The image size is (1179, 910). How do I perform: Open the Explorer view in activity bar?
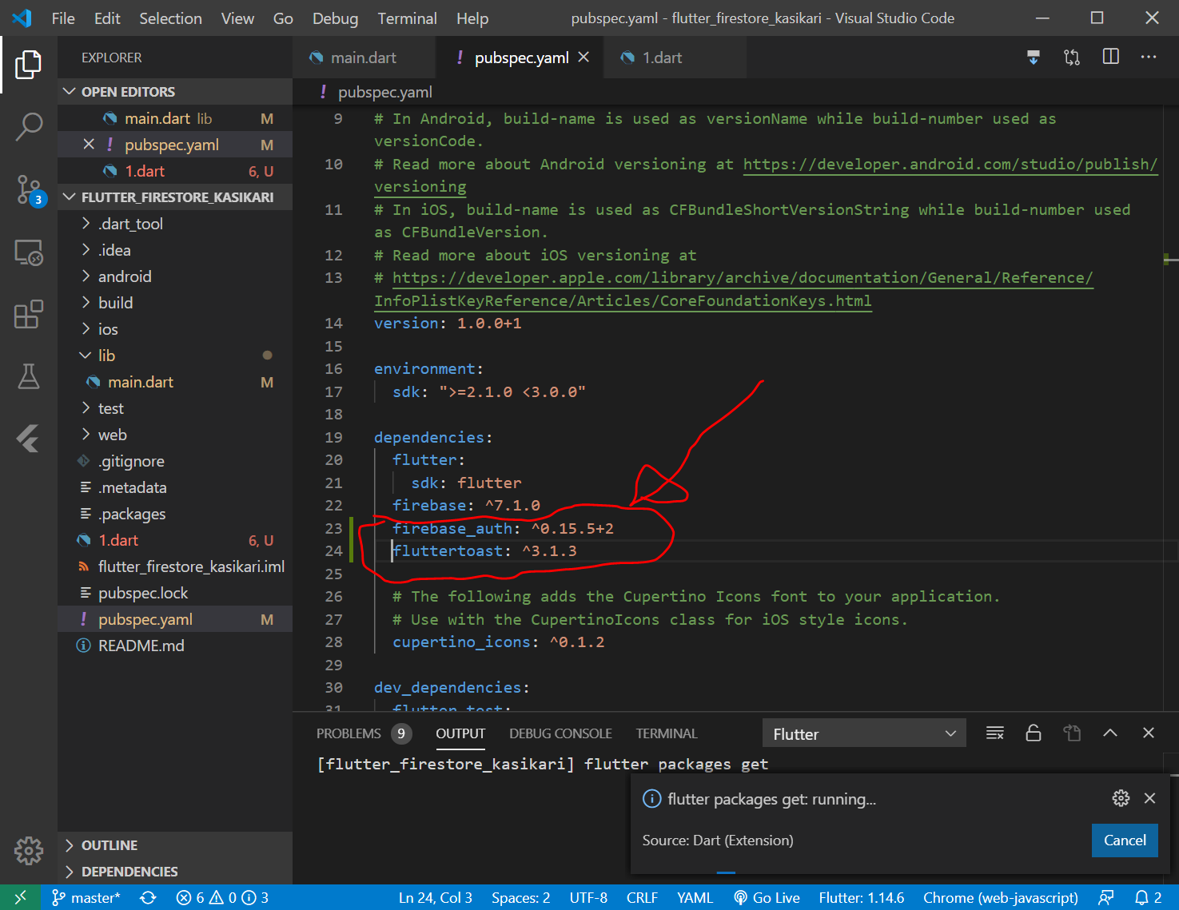[29, 64]
